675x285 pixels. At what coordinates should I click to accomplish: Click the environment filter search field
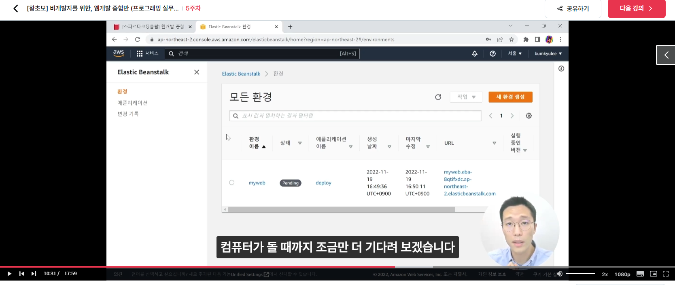(355, 116)
